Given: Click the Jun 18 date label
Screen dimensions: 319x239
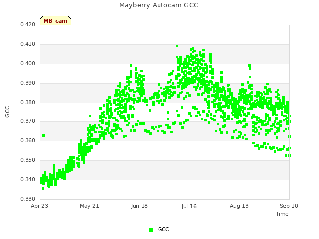Looking at the screenshot, I should point(139,206).
